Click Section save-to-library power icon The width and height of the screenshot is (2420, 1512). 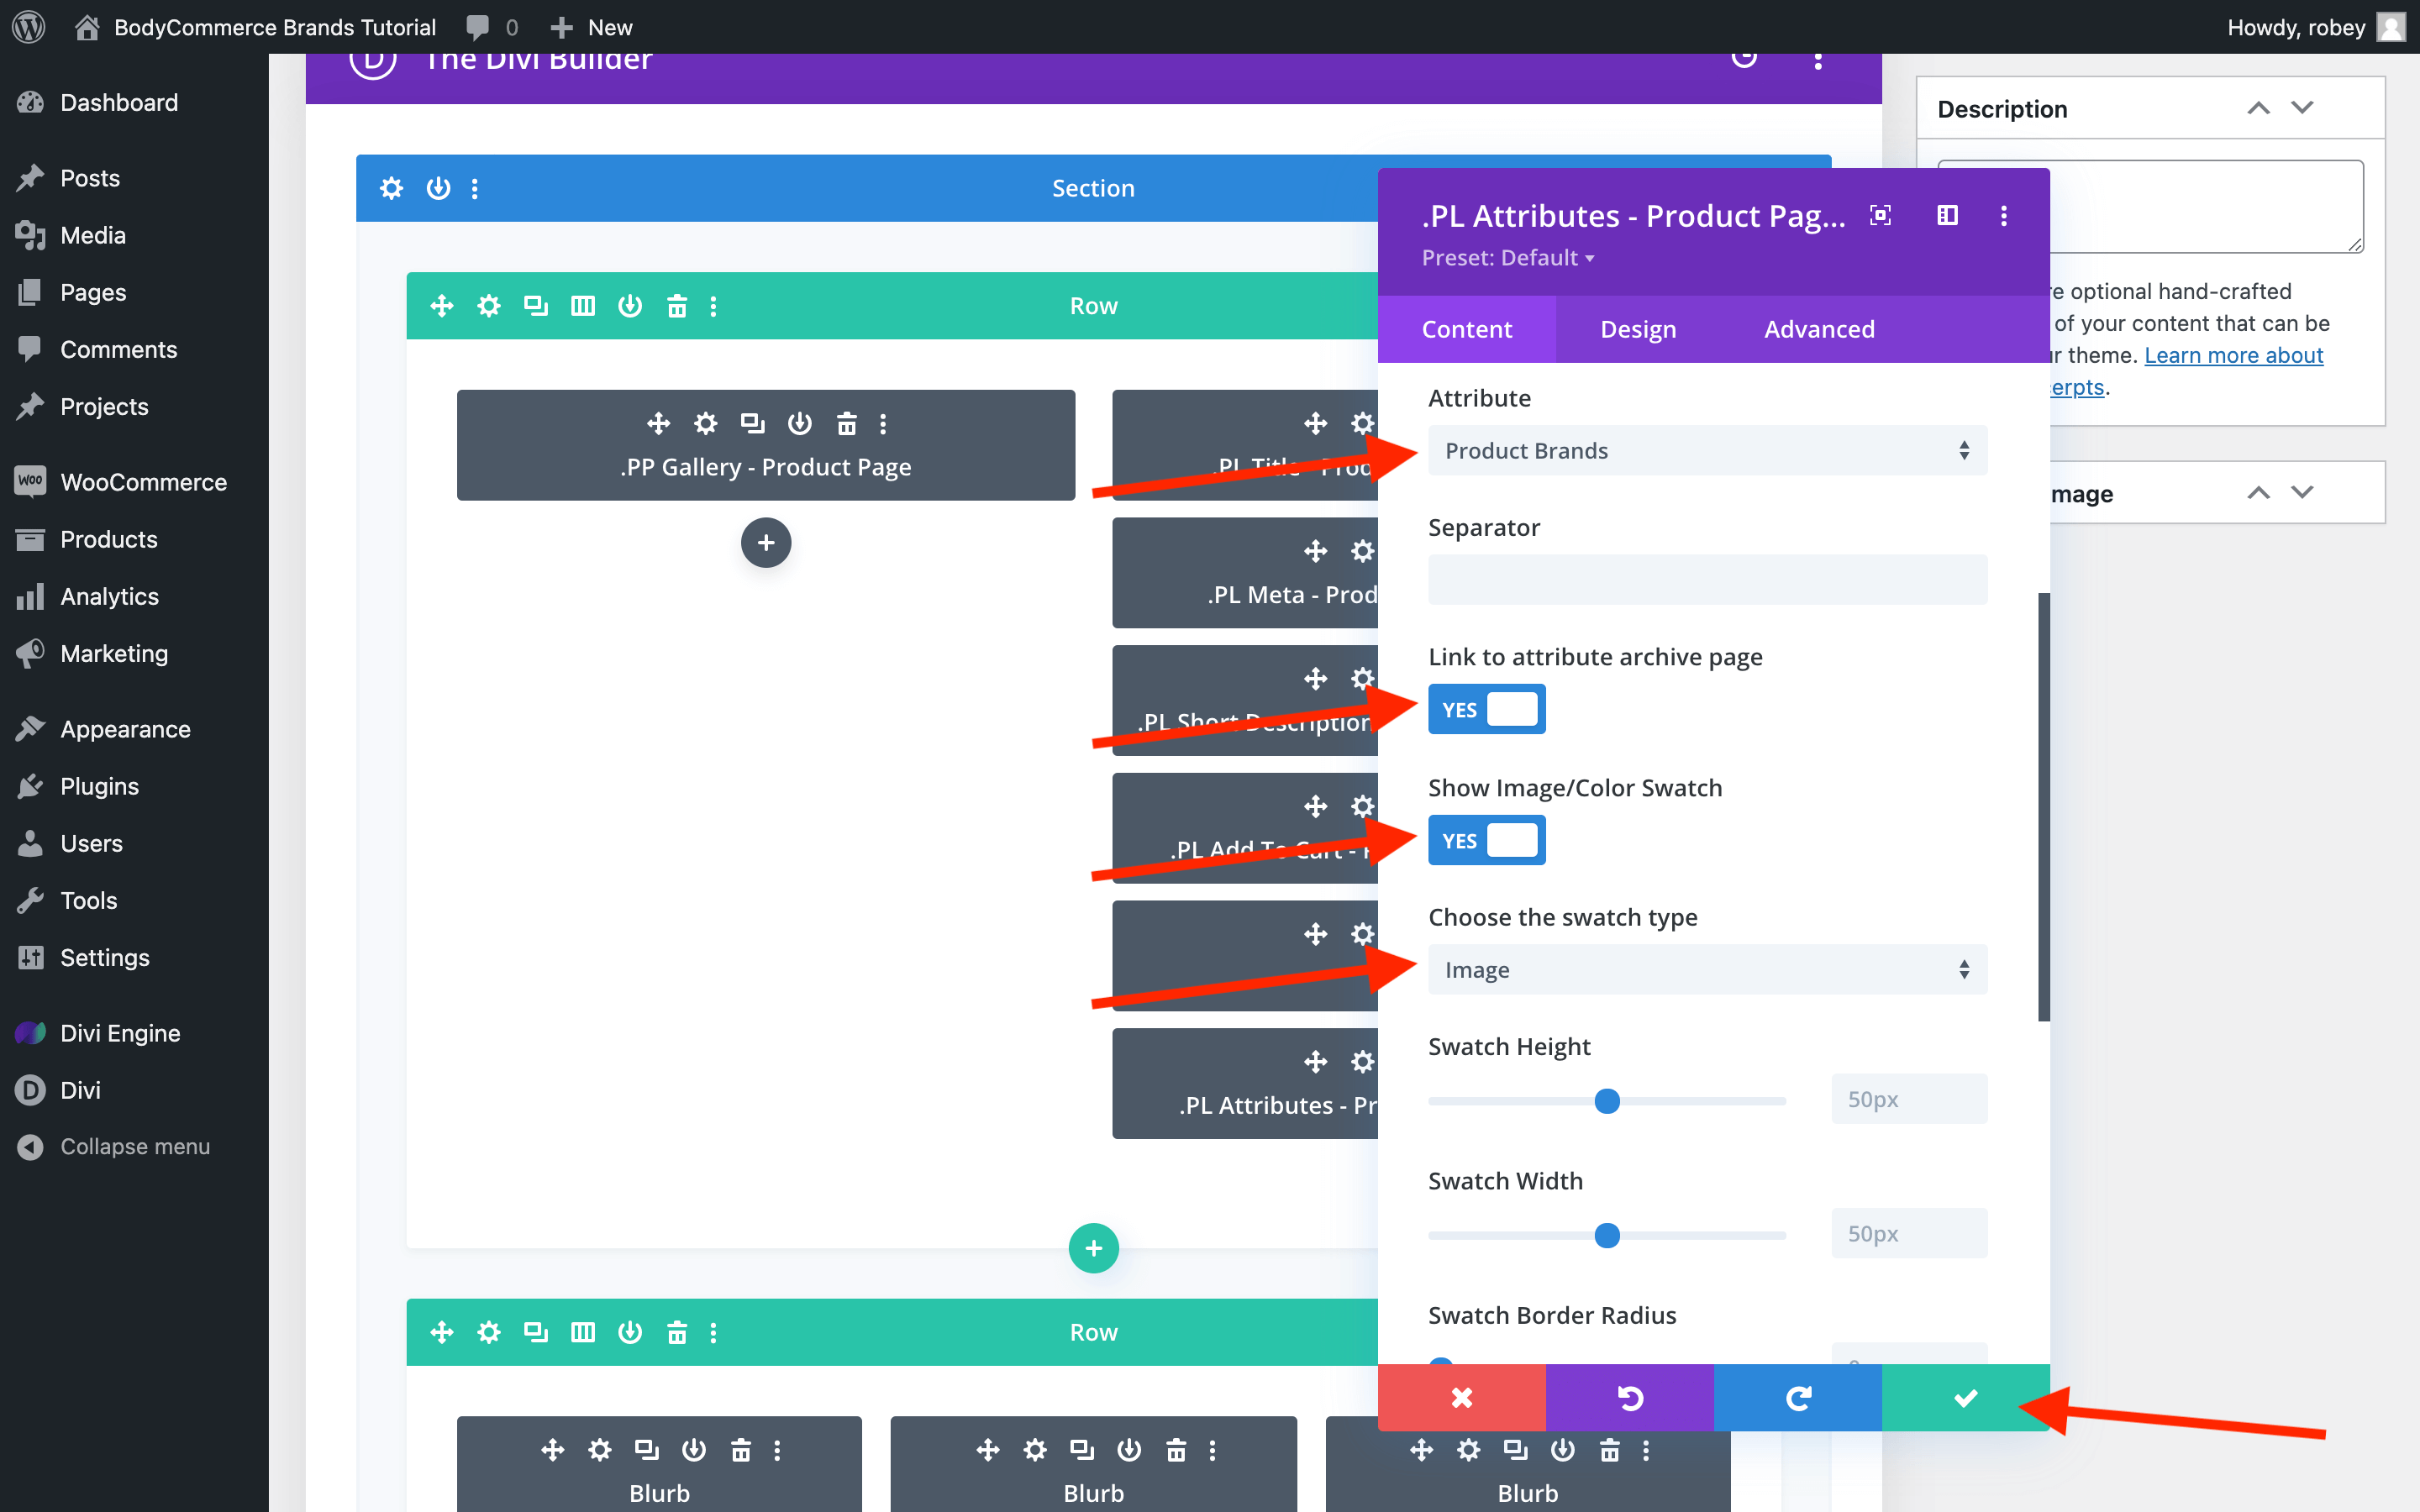tap(438, 188)
